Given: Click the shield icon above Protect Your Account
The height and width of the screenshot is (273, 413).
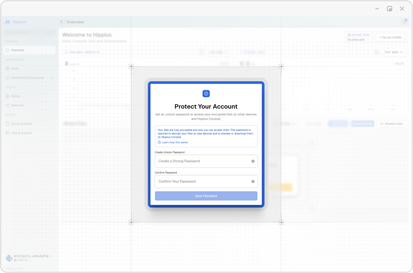Looking at the screenshot, I should (x=206, y=93).
